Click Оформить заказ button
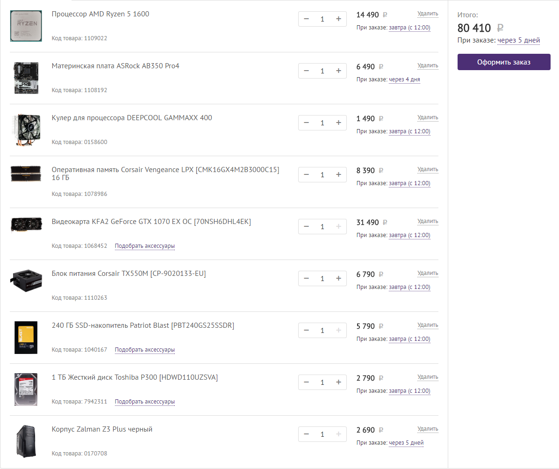The width and height of the screenshot is (559, 469). tap(504, 62)
